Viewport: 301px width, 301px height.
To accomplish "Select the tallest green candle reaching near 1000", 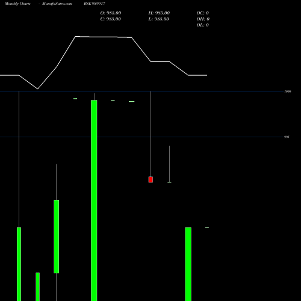I will (94, 200).
